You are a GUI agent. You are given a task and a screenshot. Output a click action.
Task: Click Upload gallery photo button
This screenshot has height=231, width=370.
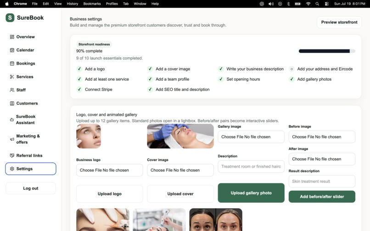click(x=251, y=193)
